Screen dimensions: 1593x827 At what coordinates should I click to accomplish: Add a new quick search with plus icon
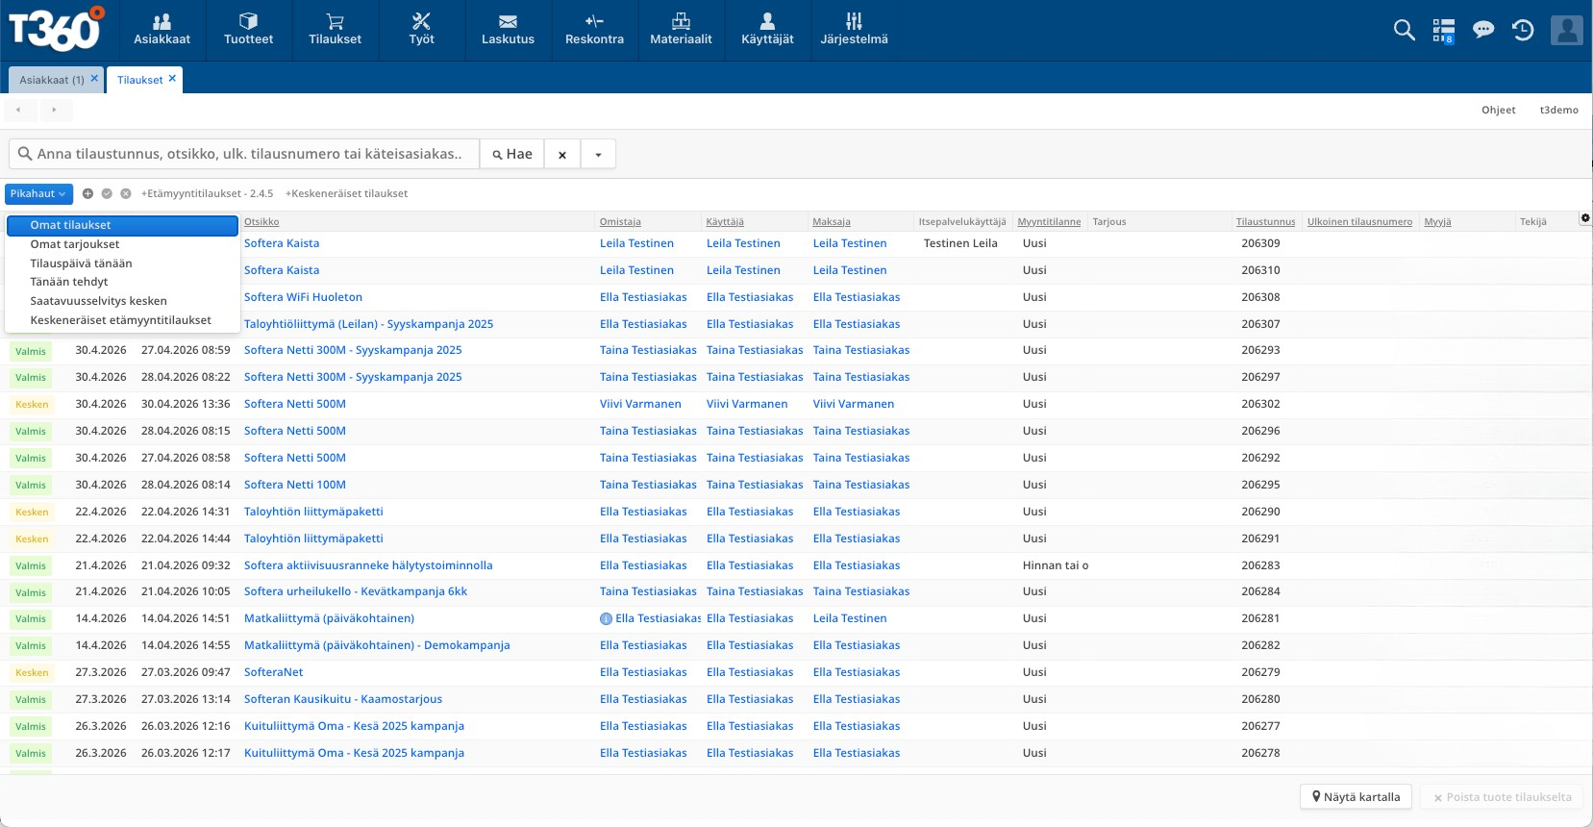(x=87, y=193)
